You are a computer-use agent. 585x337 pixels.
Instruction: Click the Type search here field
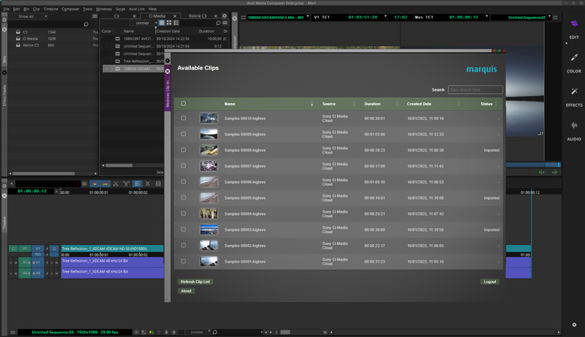point(475,90)
